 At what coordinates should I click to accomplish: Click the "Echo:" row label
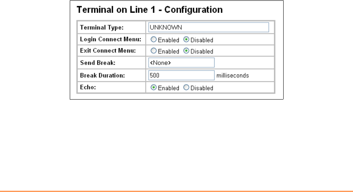86,87
